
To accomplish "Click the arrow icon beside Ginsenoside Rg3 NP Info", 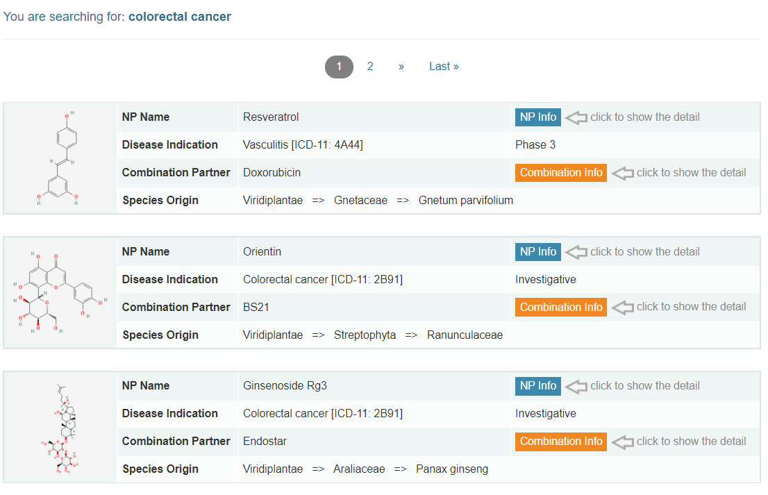I will click(576, 386).
